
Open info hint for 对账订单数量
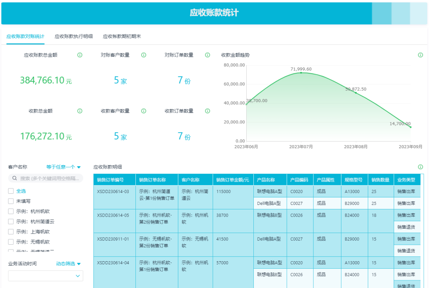207,55
